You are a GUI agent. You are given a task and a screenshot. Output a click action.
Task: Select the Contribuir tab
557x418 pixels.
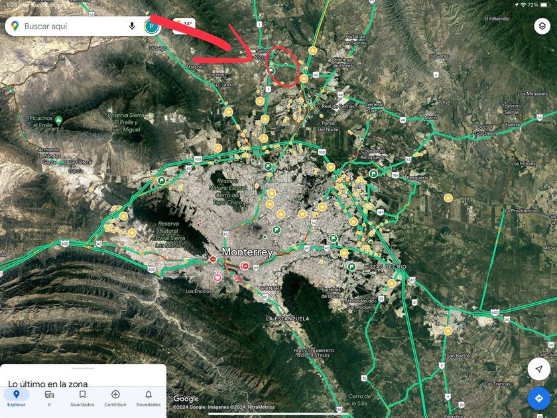(x=115, y=398)
